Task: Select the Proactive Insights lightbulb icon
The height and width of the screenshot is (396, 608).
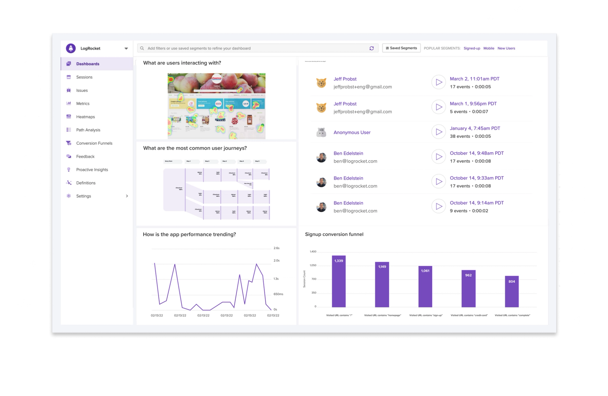Action: tap(69, 170)
